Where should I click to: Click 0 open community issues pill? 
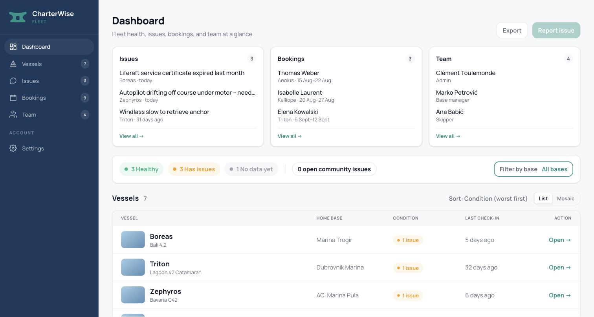point(334,169)
